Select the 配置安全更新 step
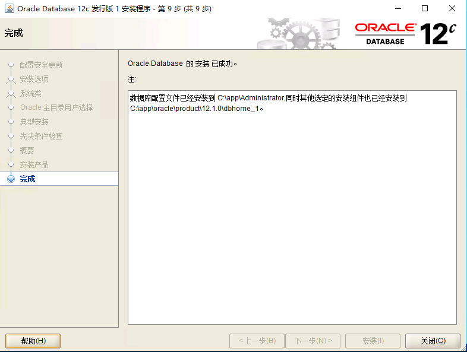 coord(41,65)
